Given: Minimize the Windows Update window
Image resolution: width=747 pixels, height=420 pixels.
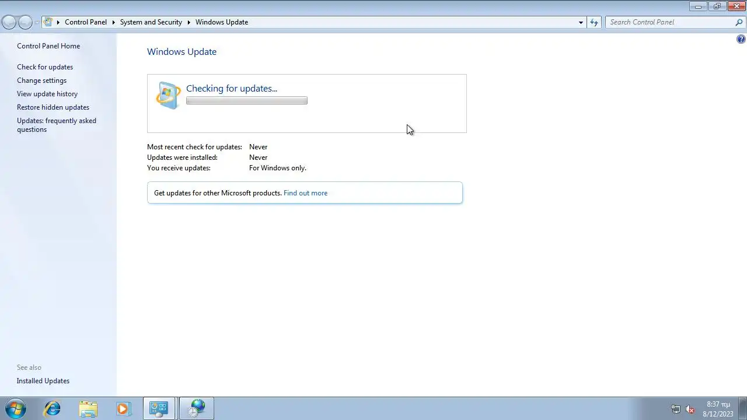Looking at the screenshot, I should 698,6.
